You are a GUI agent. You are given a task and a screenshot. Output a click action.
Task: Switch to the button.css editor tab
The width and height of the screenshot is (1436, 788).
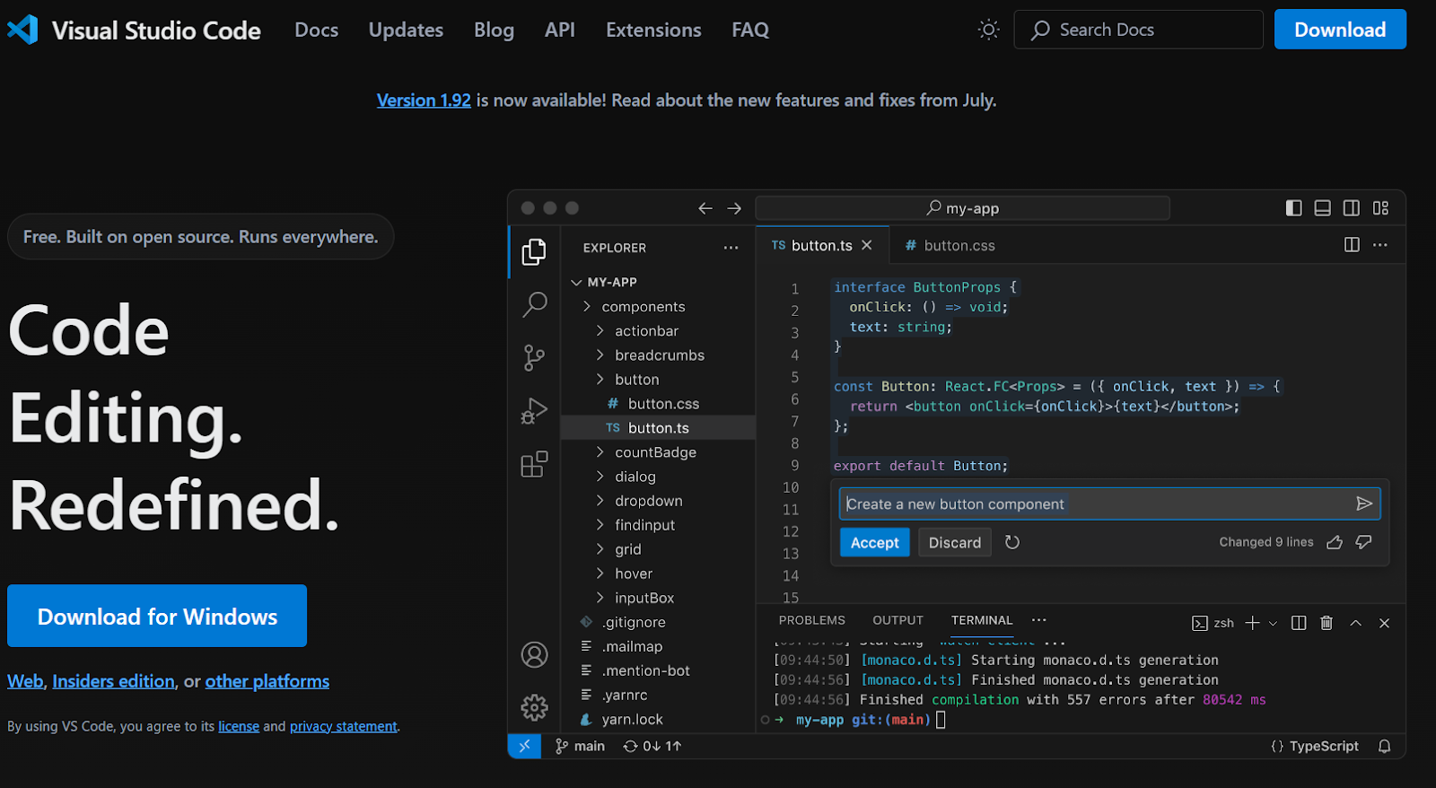coord(950,245)
